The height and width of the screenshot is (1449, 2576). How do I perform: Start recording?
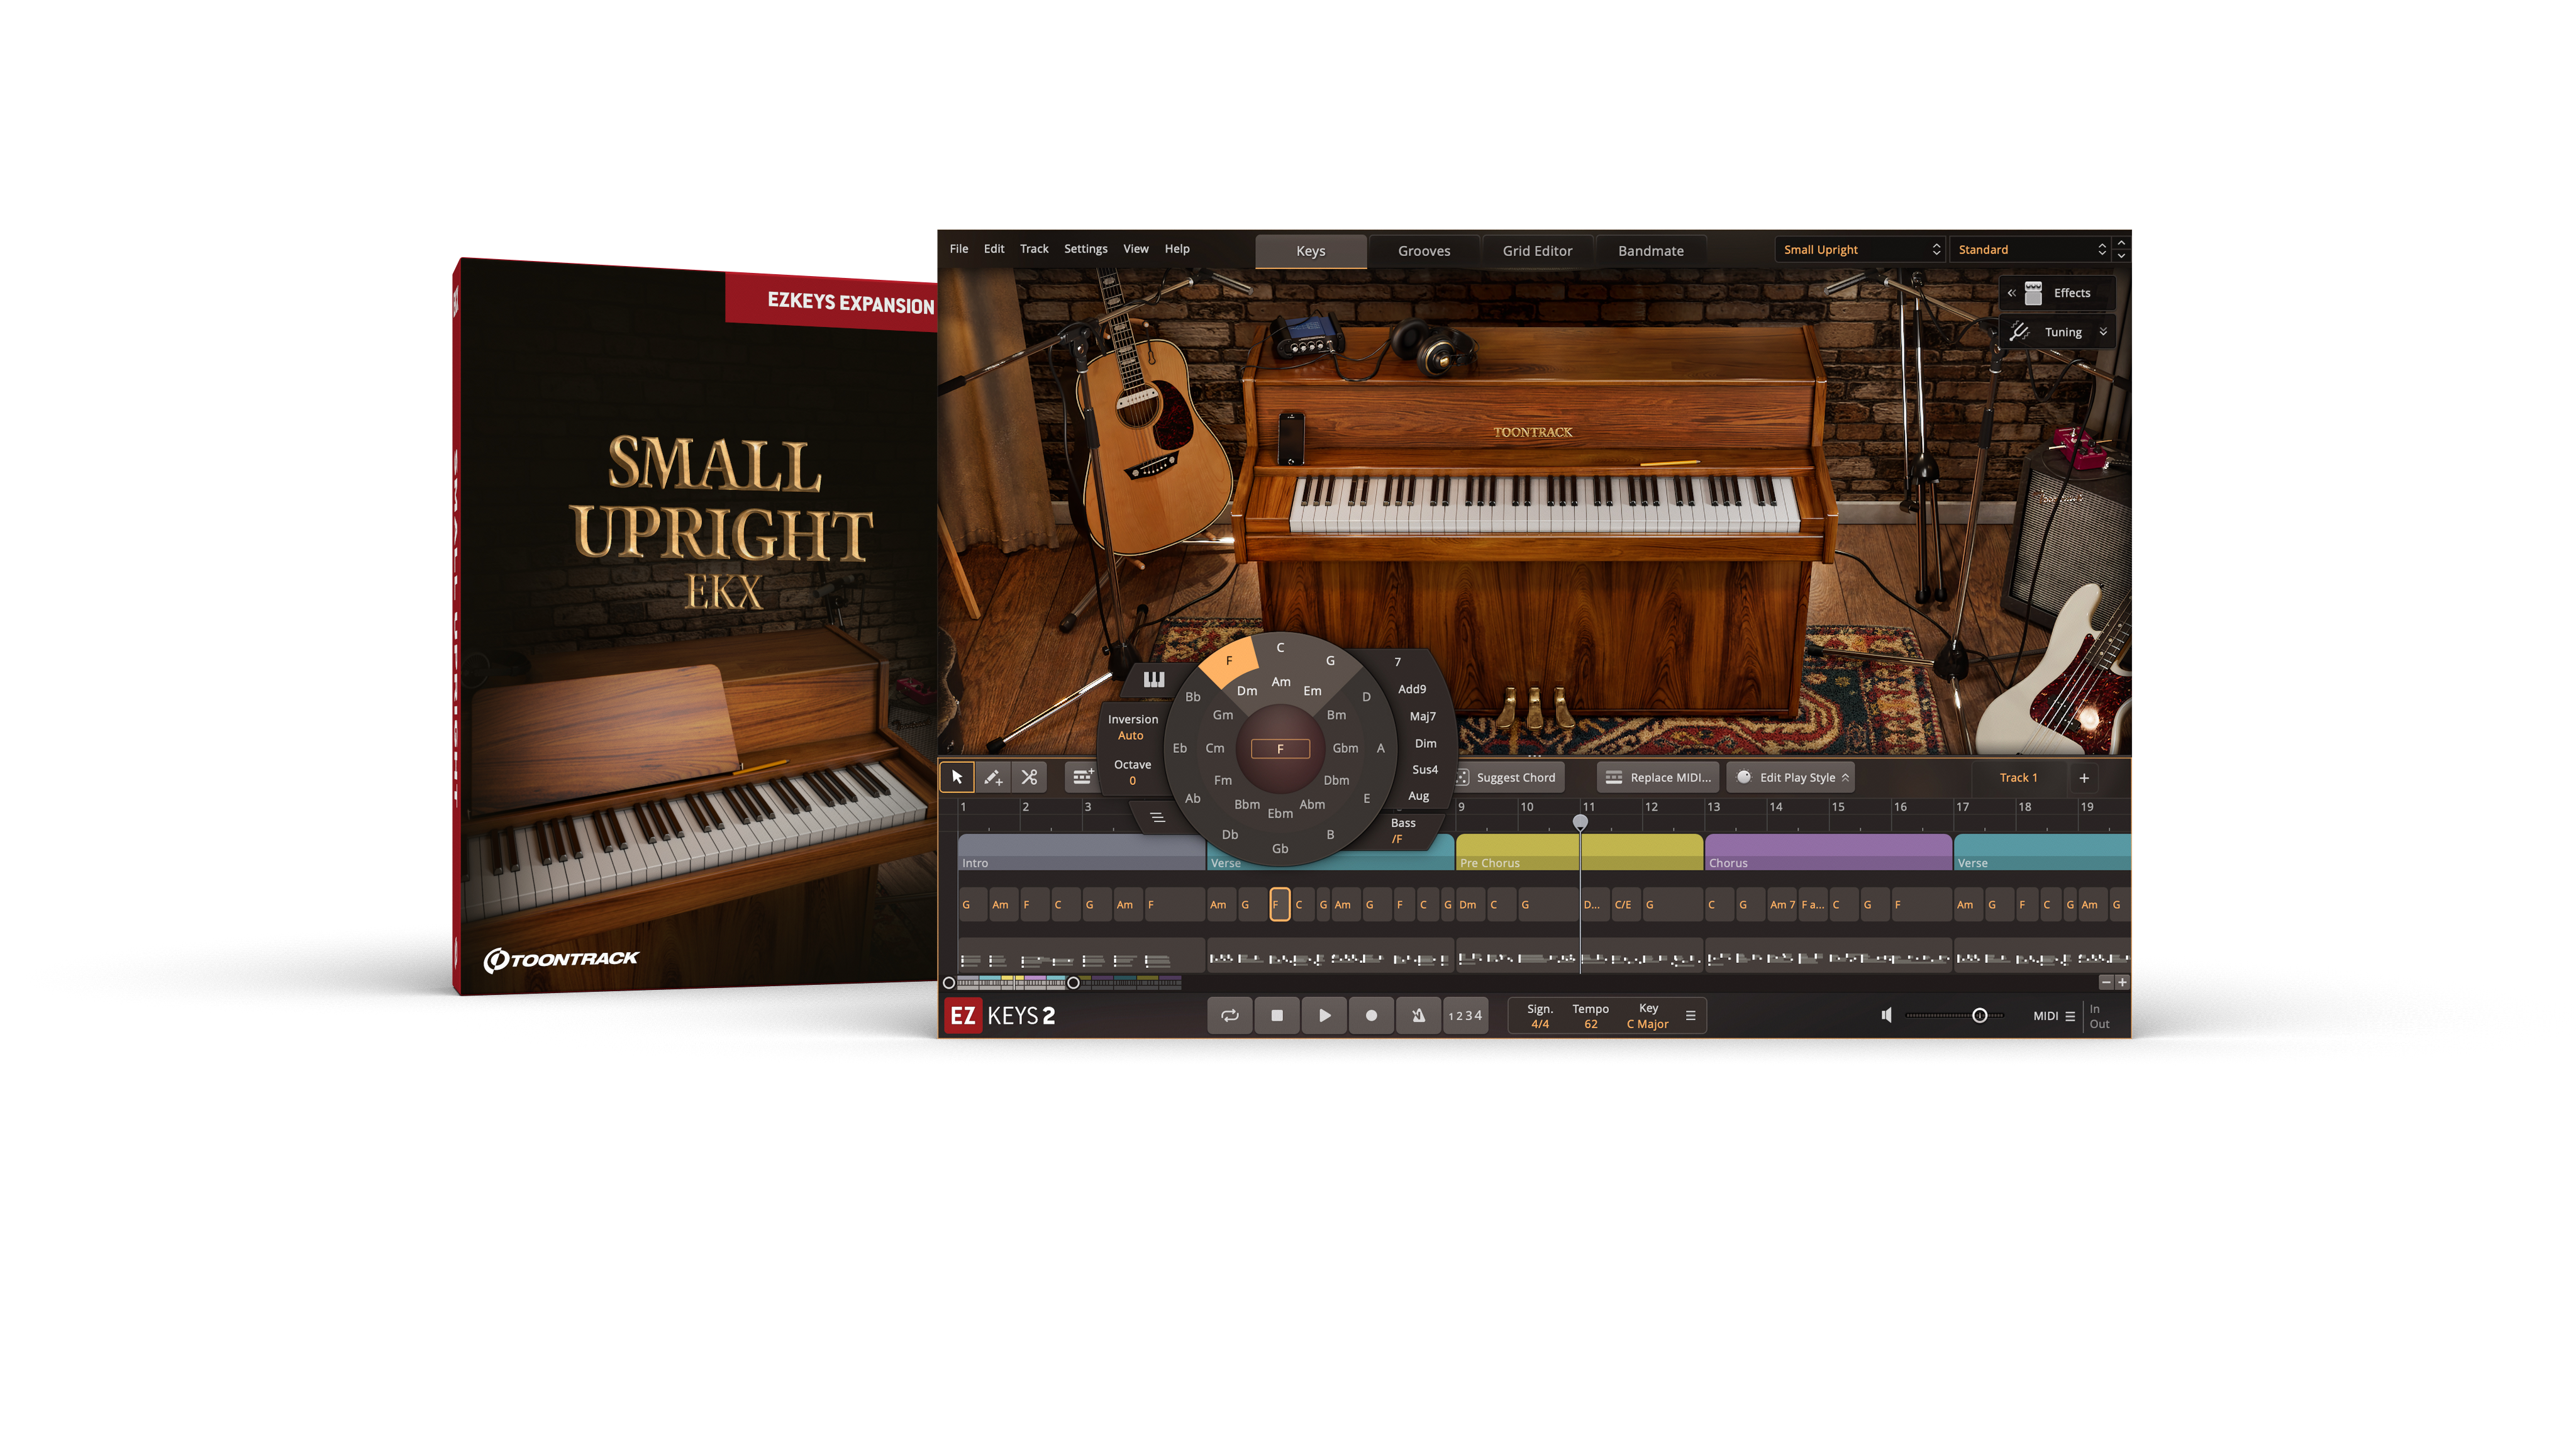(1371, 1015)
